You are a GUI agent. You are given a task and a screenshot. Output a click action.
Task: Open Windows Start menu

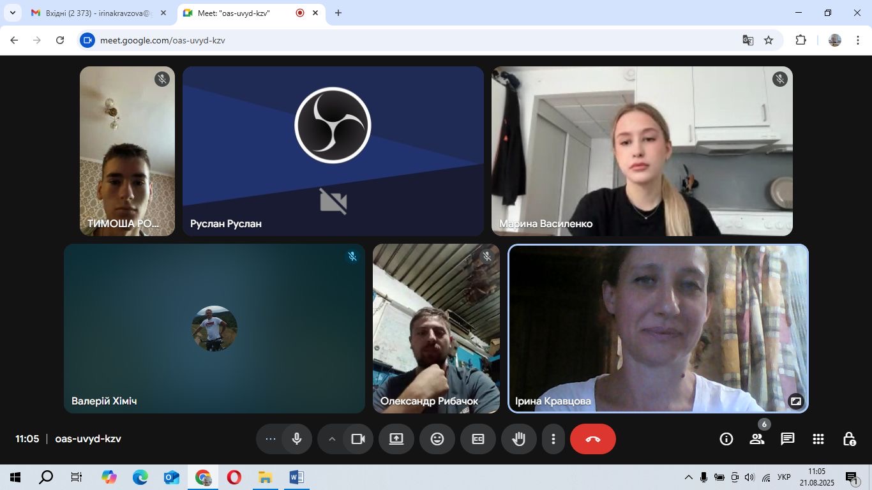click(15, 477)
